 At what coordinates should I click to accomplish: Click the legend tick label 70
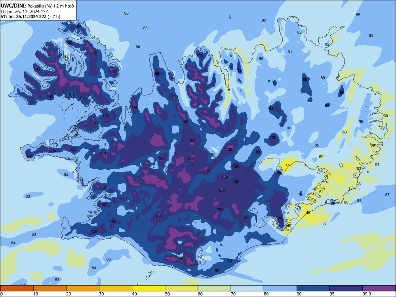(x=233, y=294)
